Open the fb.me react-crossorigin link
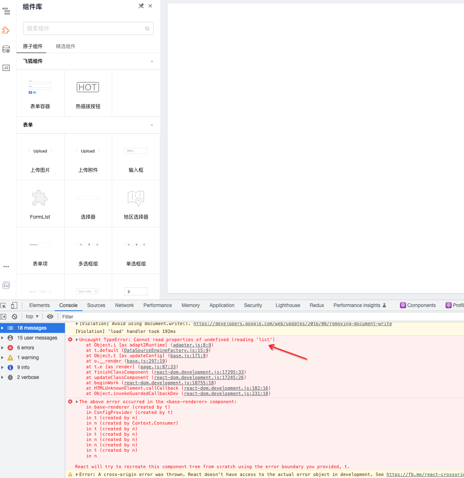The width and height of the screenshot is (464, 478). [425, 475]
